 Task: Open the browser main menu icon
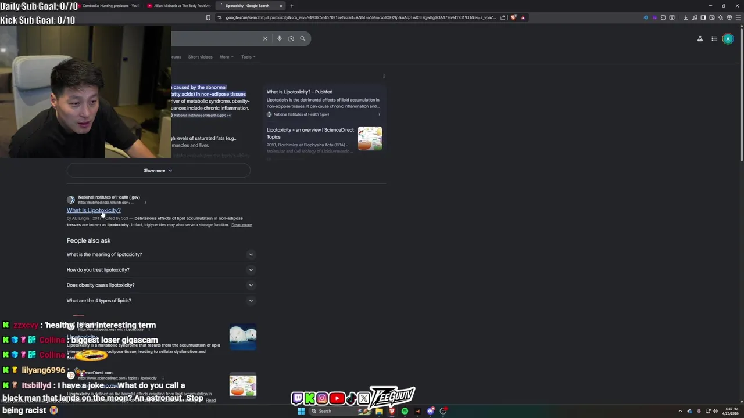coord(738,17)
